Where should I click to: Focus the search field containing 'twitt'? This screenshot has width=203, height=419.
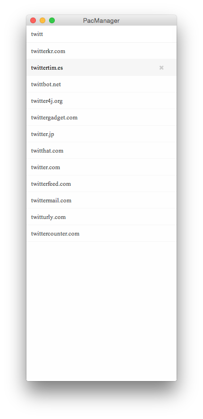101,34
